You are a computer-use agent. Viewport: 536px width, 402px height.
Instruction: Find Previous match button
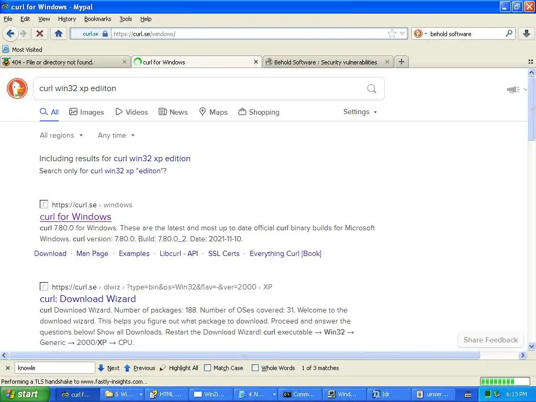tap(139, 368)
